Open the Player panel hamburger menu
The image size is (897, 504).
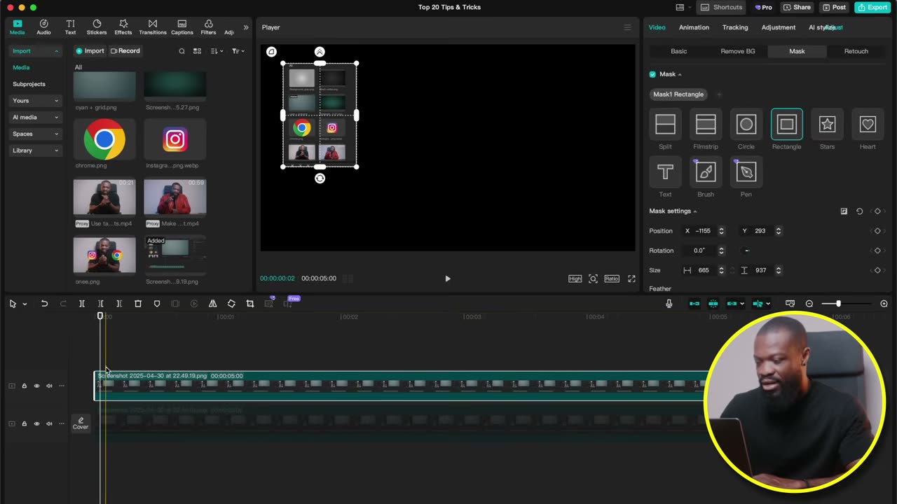[627, 27]
